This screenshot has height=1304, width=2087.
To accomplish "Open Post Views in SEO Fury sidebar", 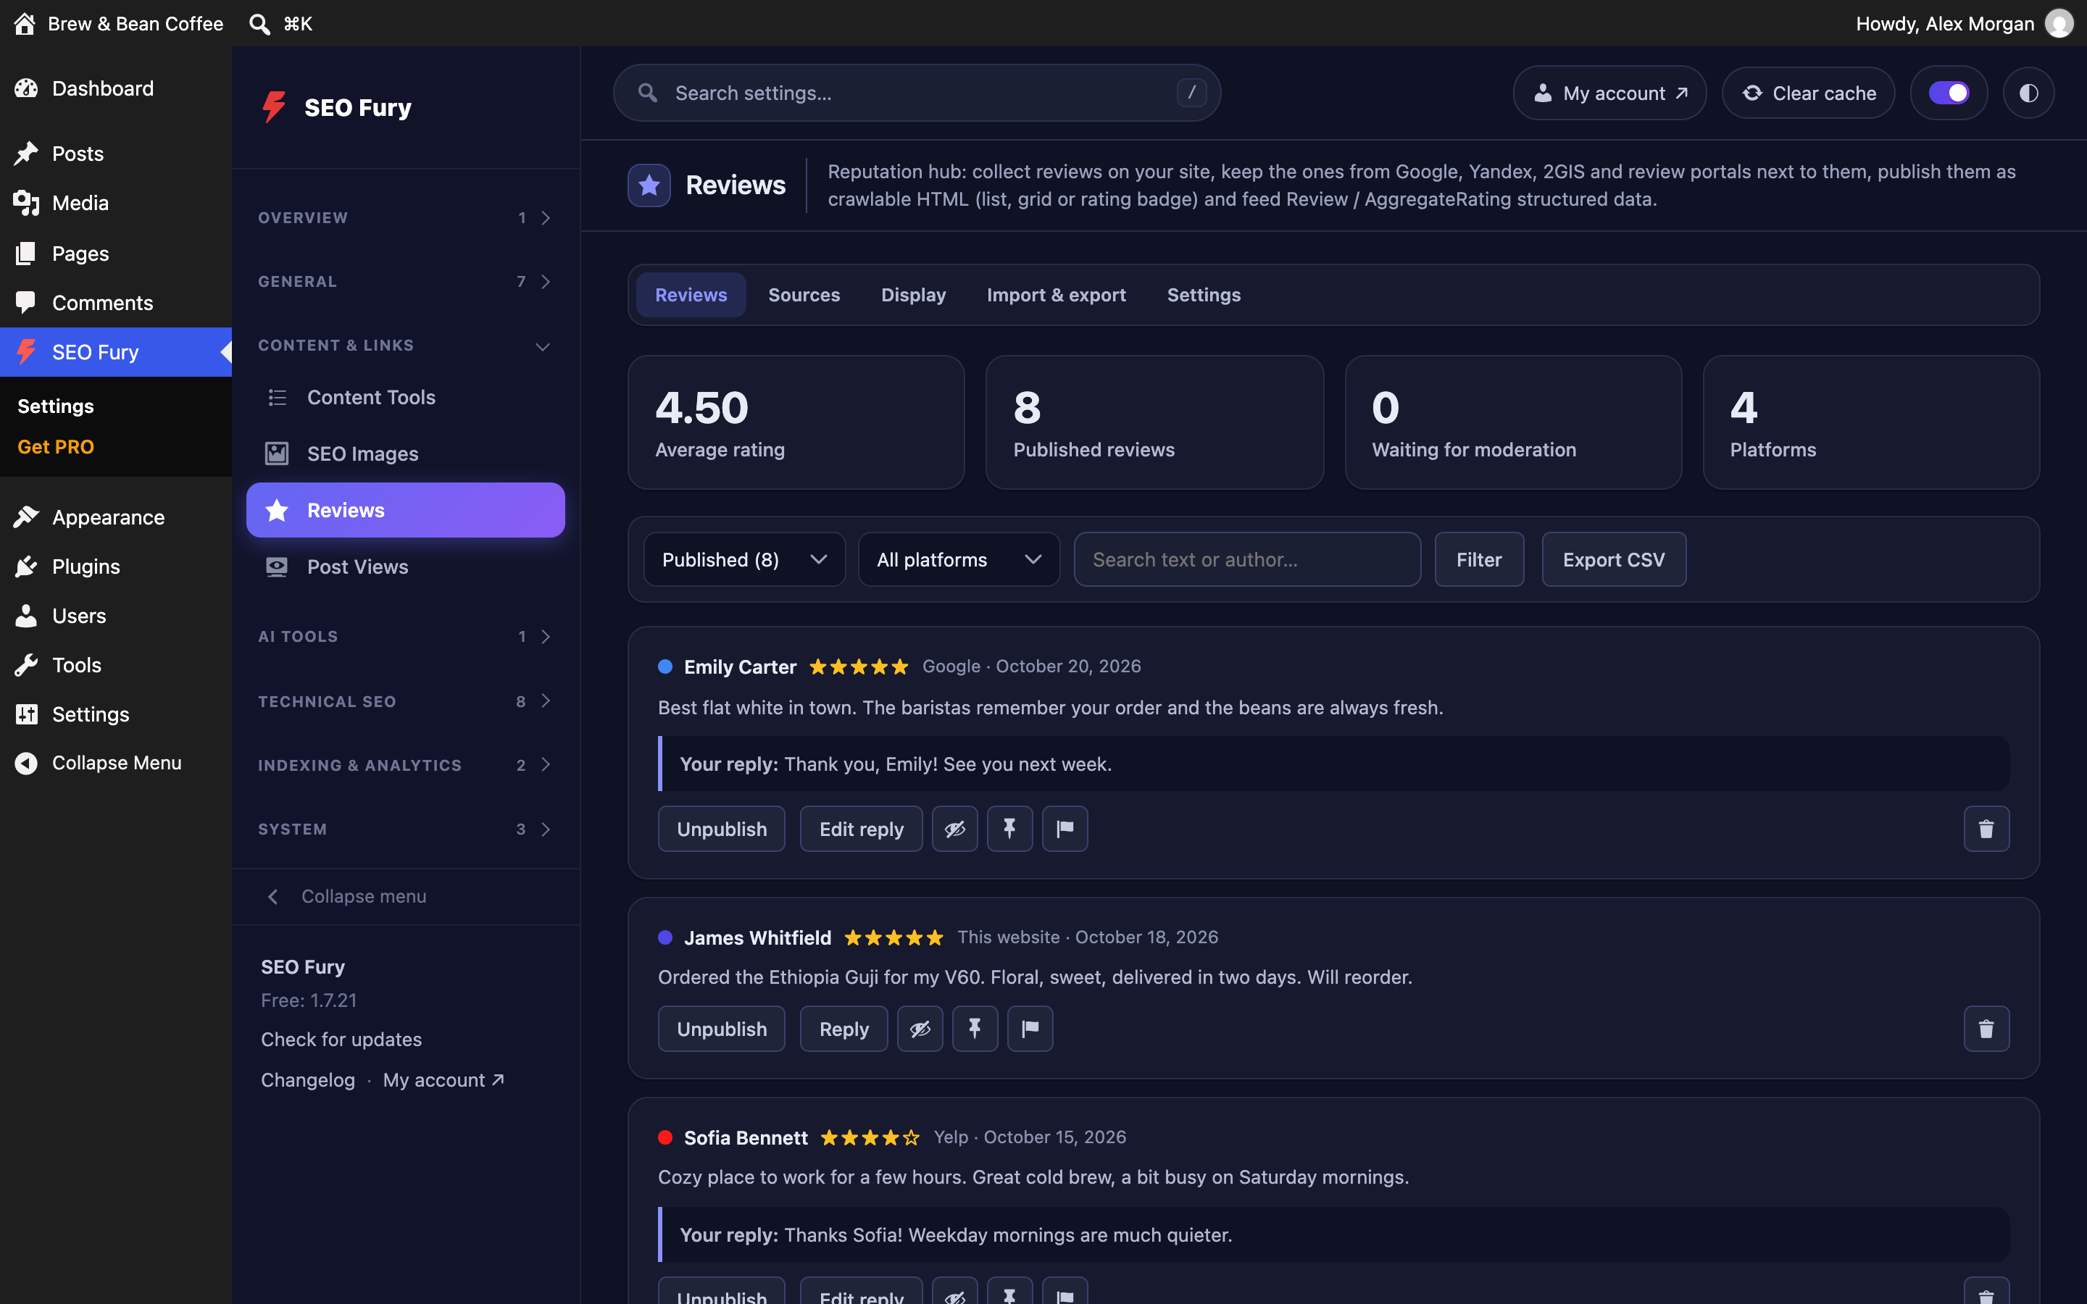I will coord(405,567).
